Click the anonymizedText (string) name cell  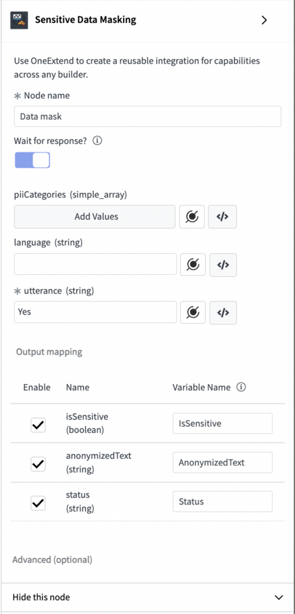click(98, 462)
